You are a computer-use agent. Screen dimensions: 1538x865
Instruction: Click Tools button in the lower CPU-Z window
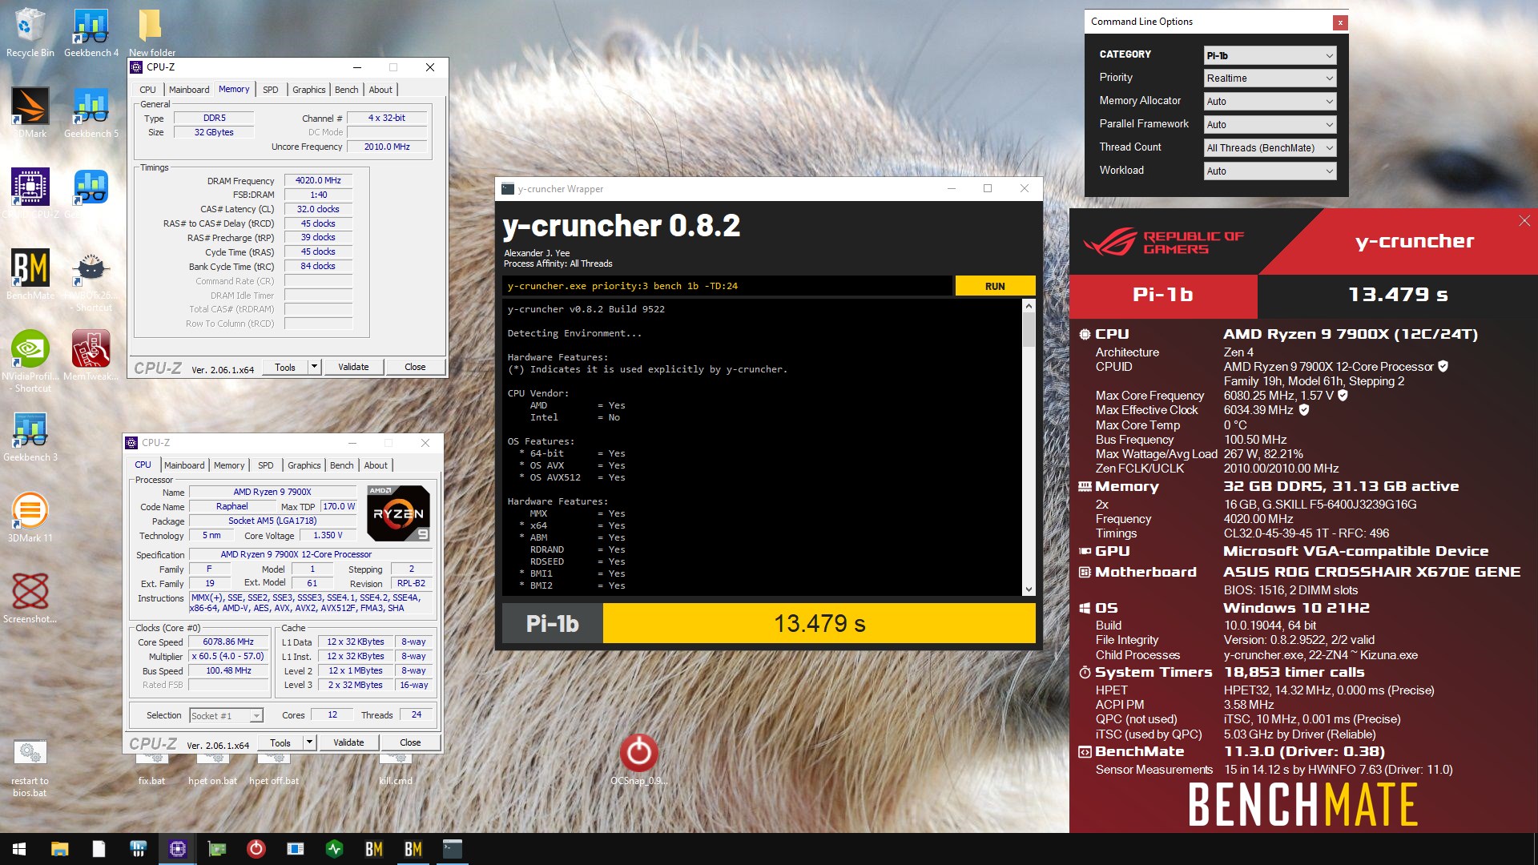click(x=280, y=742)
